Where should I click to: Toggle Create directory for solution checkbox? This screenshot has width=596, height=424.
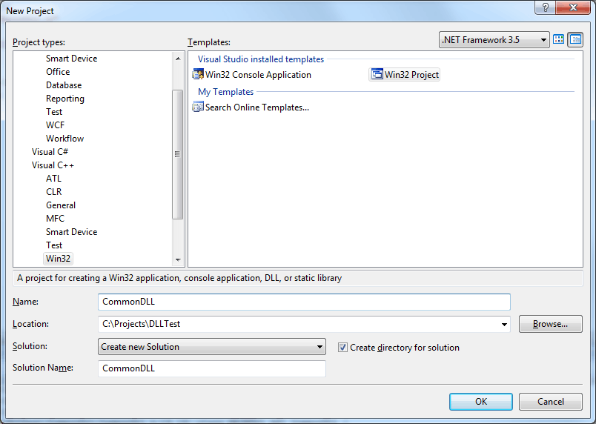342,347
